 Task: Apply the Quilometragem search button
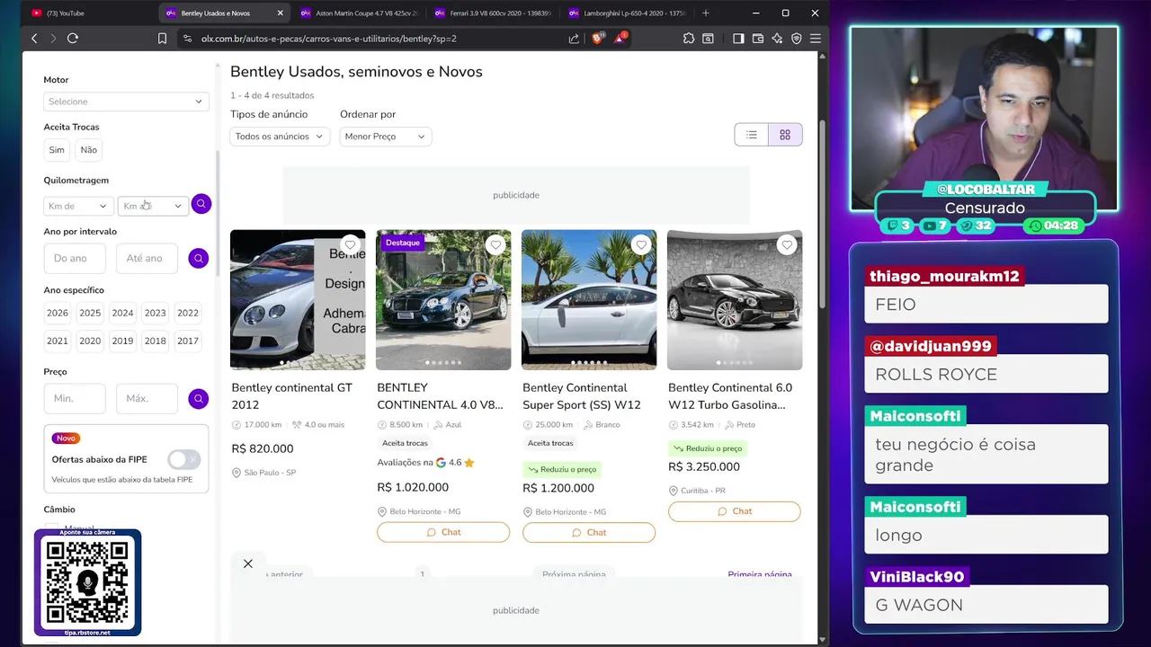pyautogui.click(x=201, y=204)
